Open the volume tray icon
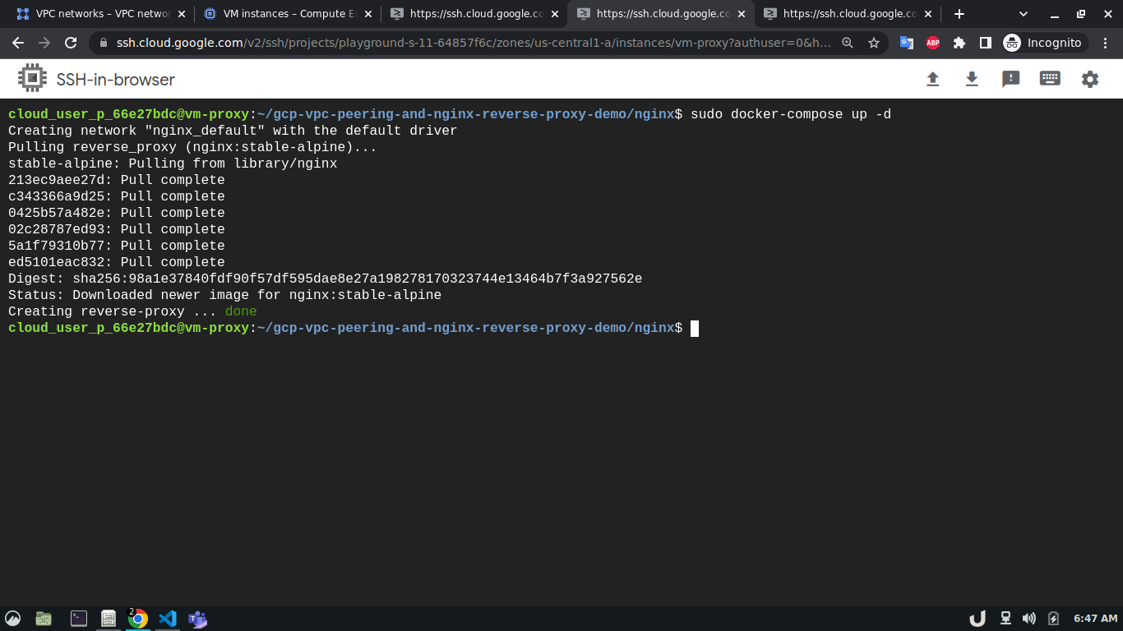1123x631 pixels. coord(1028,619)
